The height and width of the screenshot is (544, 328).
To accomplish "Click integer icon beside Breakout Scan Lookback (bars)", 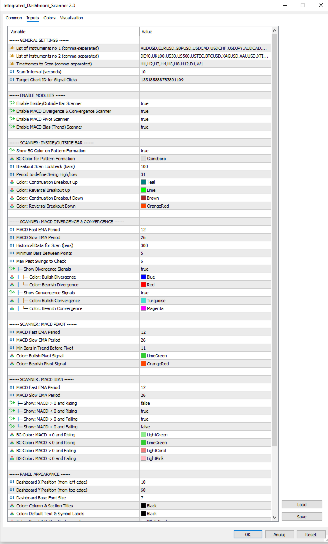I will tap(12, 166).
